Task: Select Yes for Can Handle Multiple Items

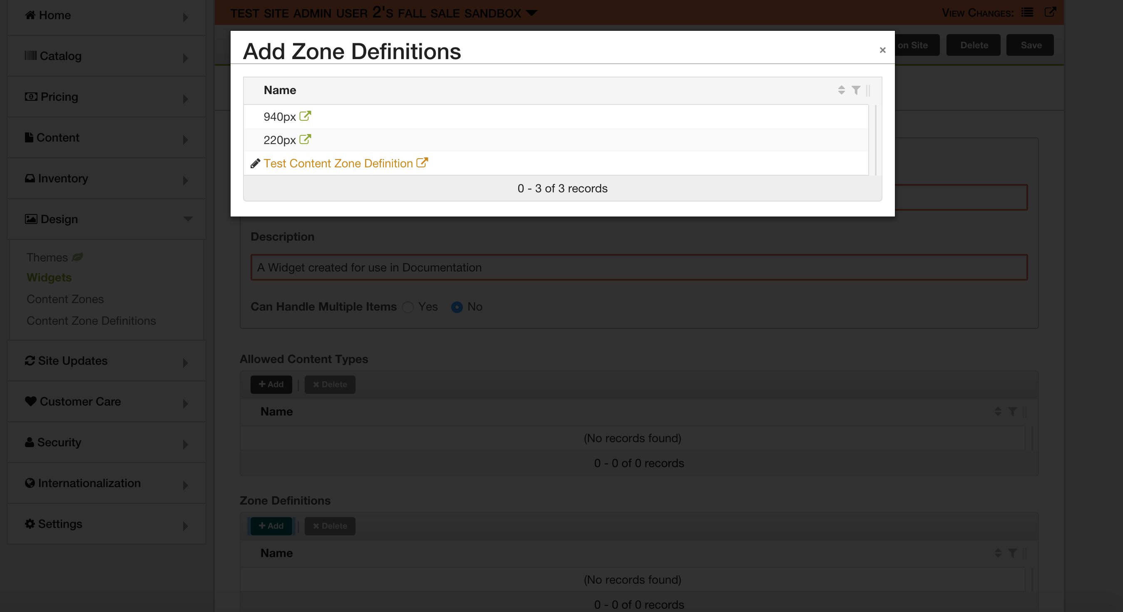Action: click(x=408, y=307)
